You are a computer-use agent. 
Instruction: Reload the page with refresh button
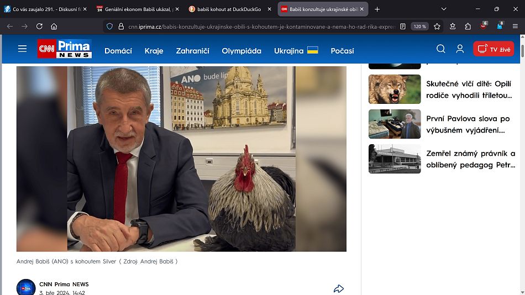point(39,26)
